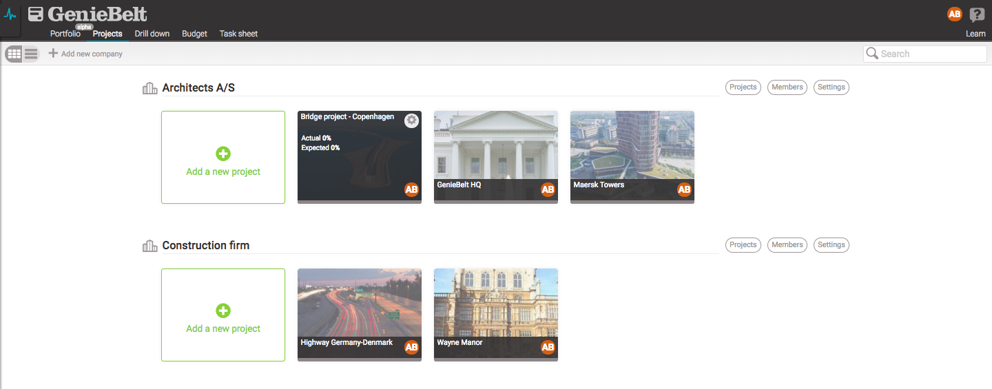Open Settings for Construction firm
992x389 pixels.
pos(831,245)
